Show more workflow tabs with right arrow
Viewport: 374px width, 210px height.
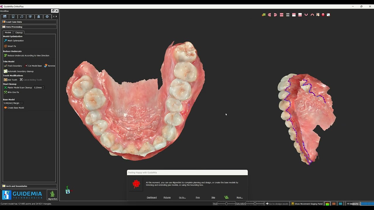[x=56, y=17]
